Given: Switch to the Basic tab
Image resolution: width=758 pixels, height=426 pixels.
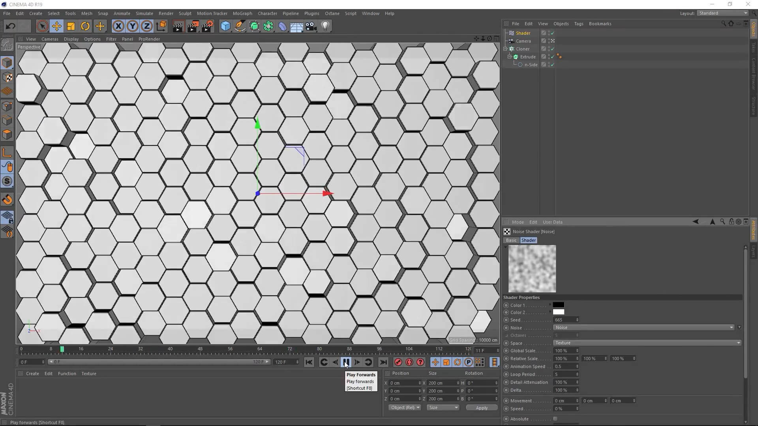Looking at the screenshot, I should click(511, 240).
